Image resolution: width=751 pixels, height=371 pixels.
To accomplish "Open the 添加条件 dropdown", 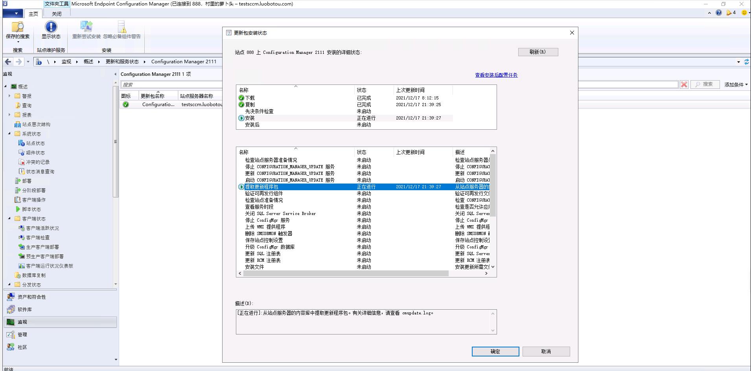I will (x=736, y=84).
